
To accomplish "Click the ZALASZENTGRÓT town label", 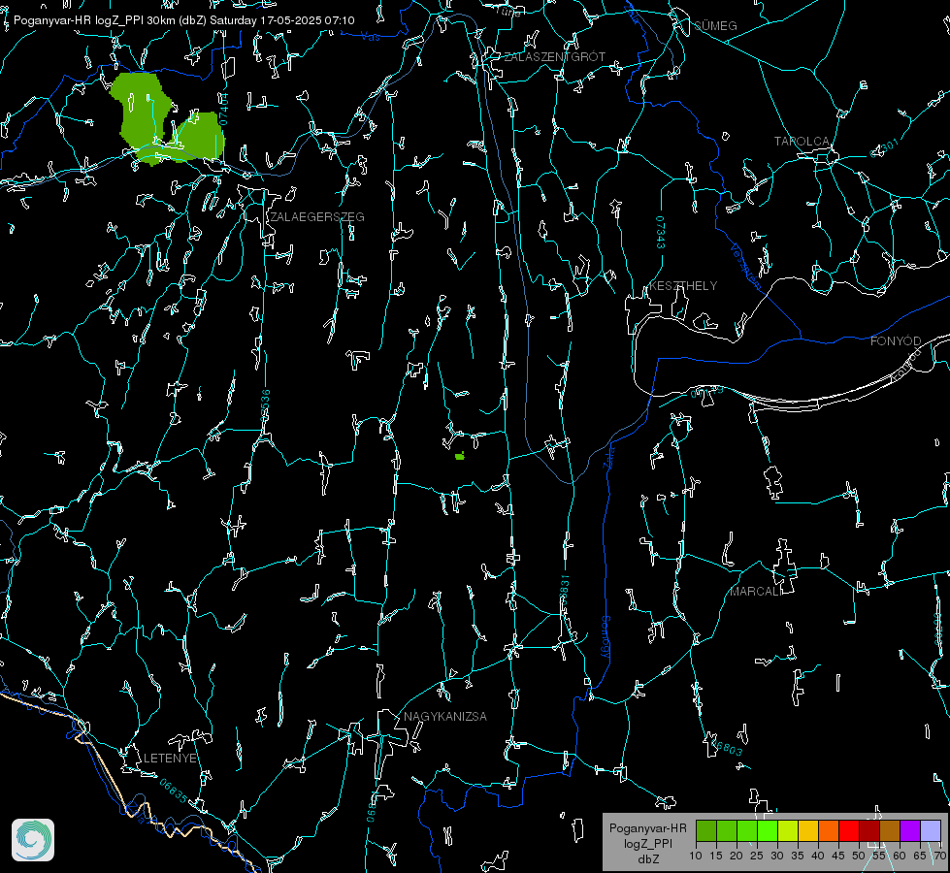I will click(x=554, y=56).
